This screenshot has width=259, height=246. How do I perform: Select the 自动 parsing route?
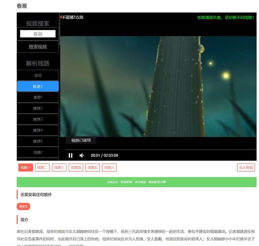38,75
